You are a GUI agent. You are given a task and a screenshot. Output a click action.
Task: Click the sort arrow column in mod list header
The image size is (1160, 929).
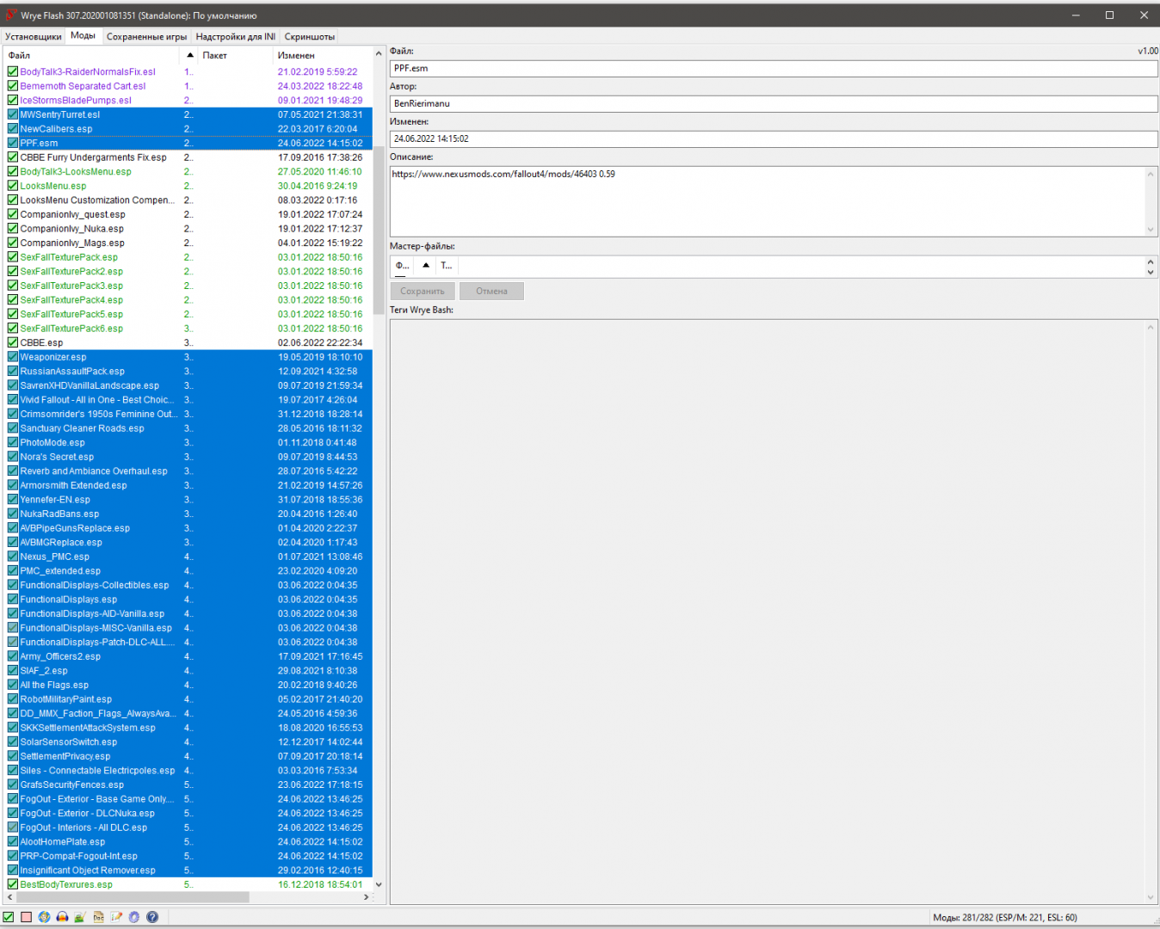point(190,55)
